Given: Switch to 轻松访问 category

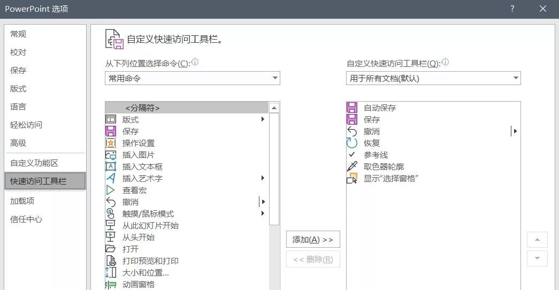Looking at the screenshot, I should pos(45,125).
